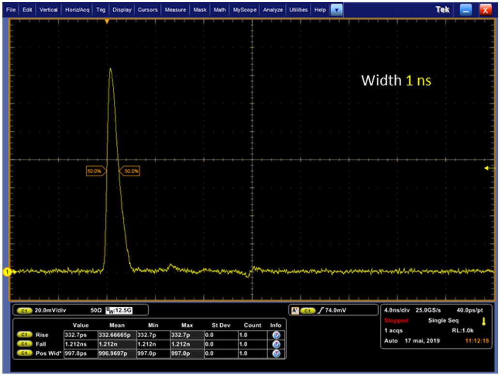Click the A' trigger badge
Image resolution: width=500 pixels, height=375 pixels.
tap(295, 310)
